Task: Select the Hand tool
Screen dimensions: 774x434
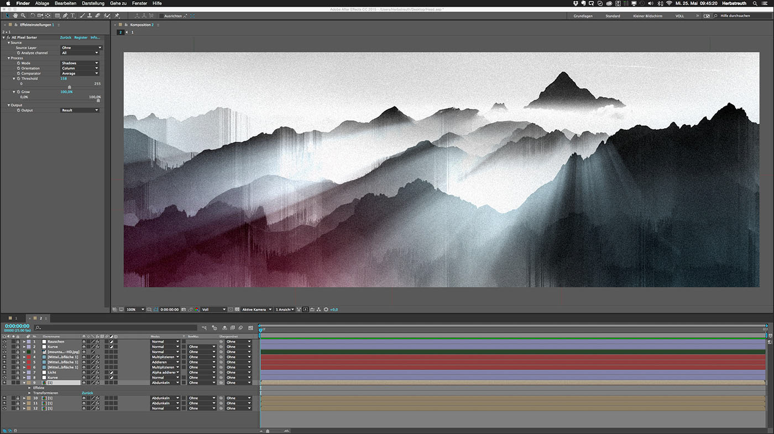Action: [x=15, y=16]
